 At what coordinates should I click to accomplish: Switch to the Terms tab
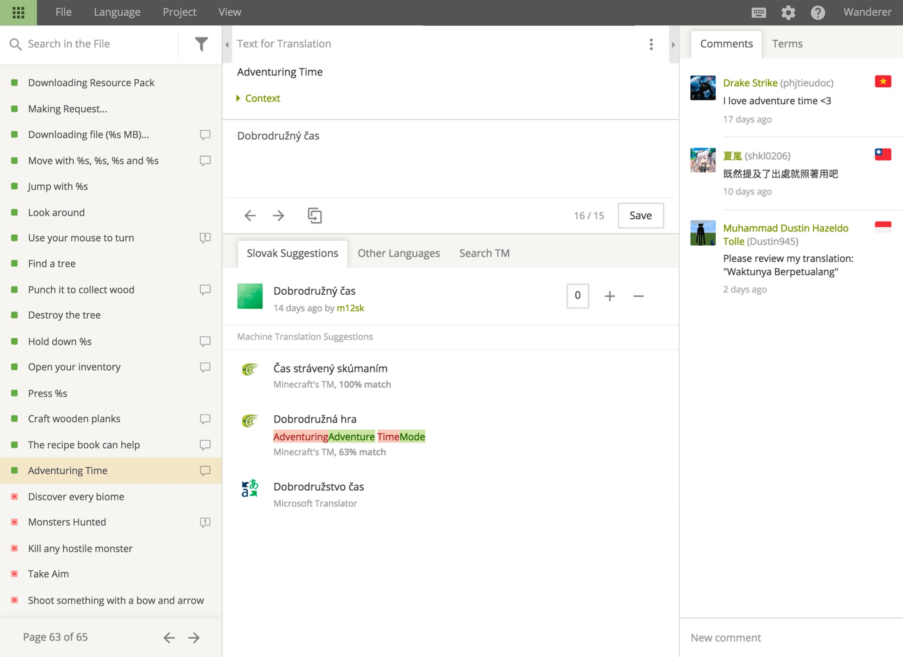point(787,44)
